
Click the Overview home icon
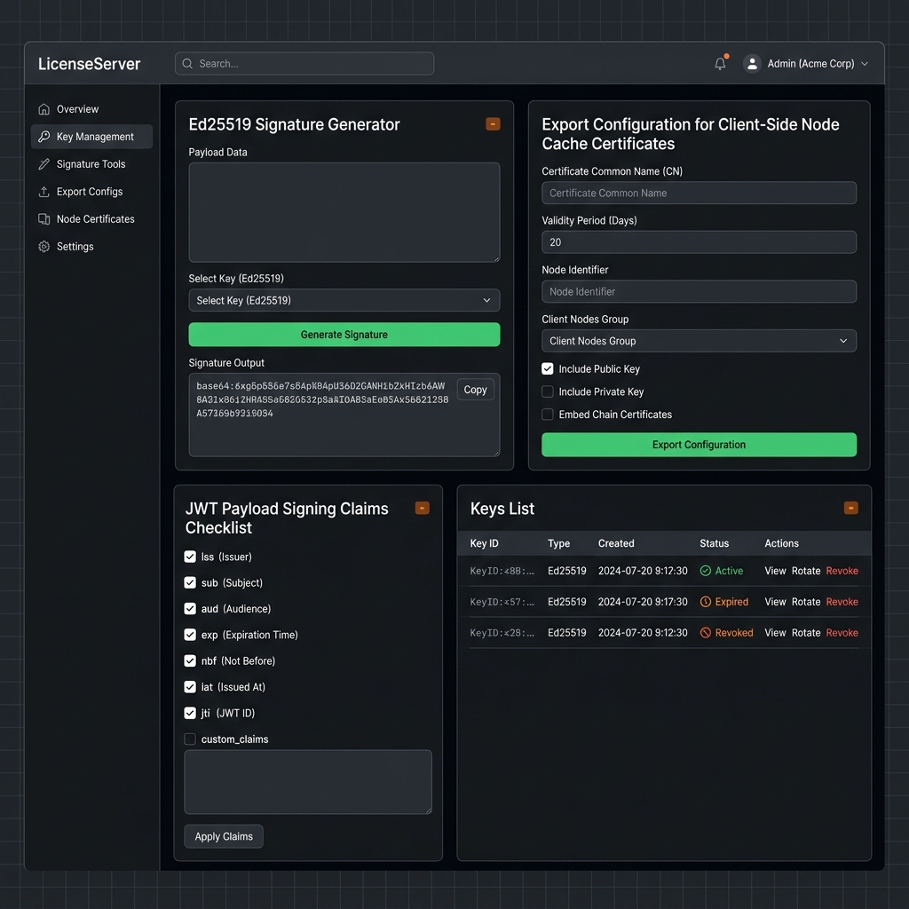tap(44, 109)
